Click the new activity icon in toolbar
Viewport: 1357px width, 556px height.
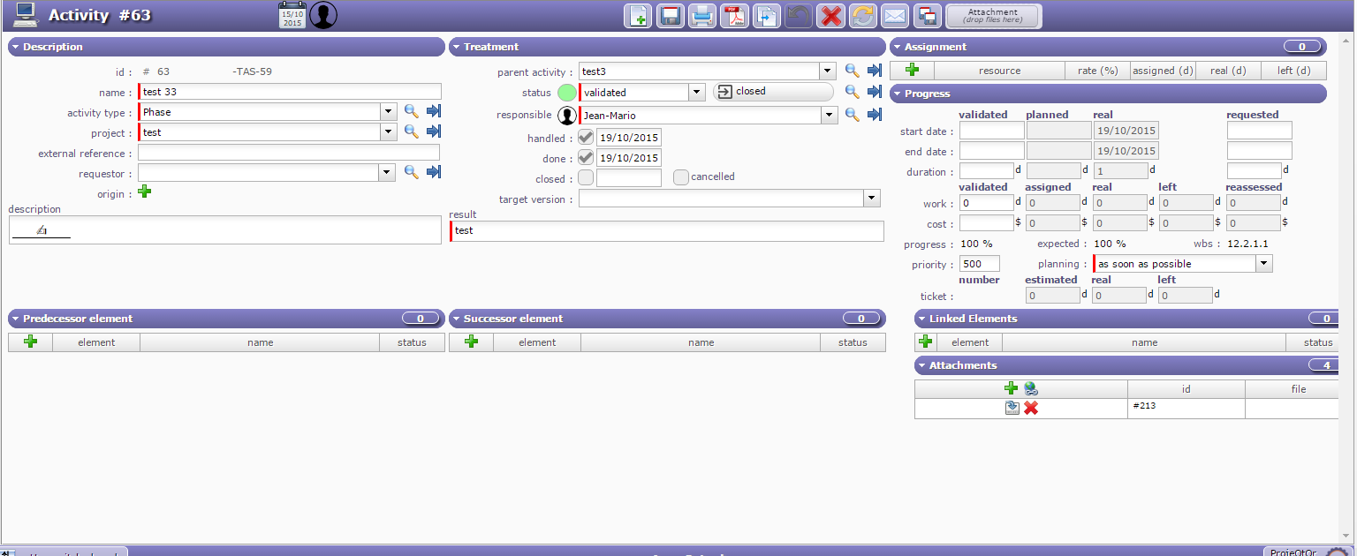coord(638,16)
